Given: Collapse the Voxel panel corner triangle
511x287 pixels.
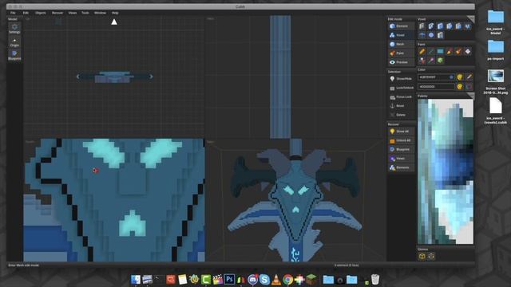Looking at the screenshot, I should [x=471, y=18].
